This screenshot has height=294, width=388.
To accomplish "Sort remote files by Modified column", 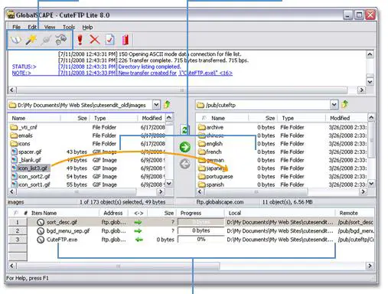I will tap(346, 118).
